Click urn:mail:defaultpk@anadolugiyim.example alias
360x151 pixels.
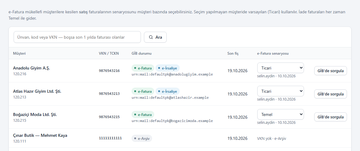(x=172, y=74)
